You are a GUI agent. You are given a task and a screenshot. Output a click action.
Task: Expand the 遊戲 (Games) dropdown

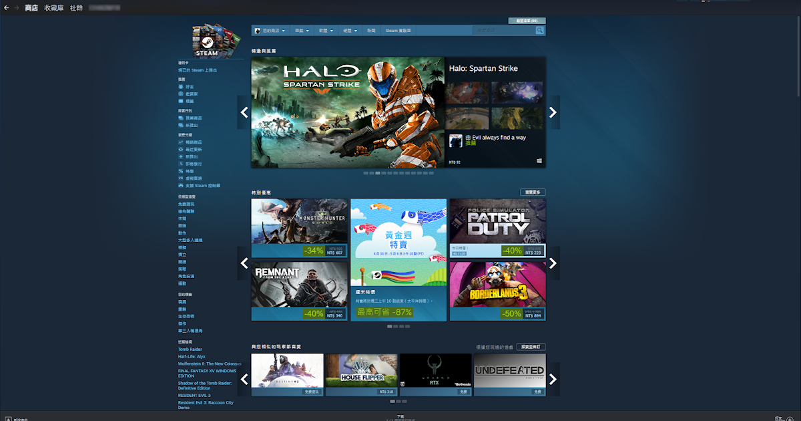pos(301,30)
